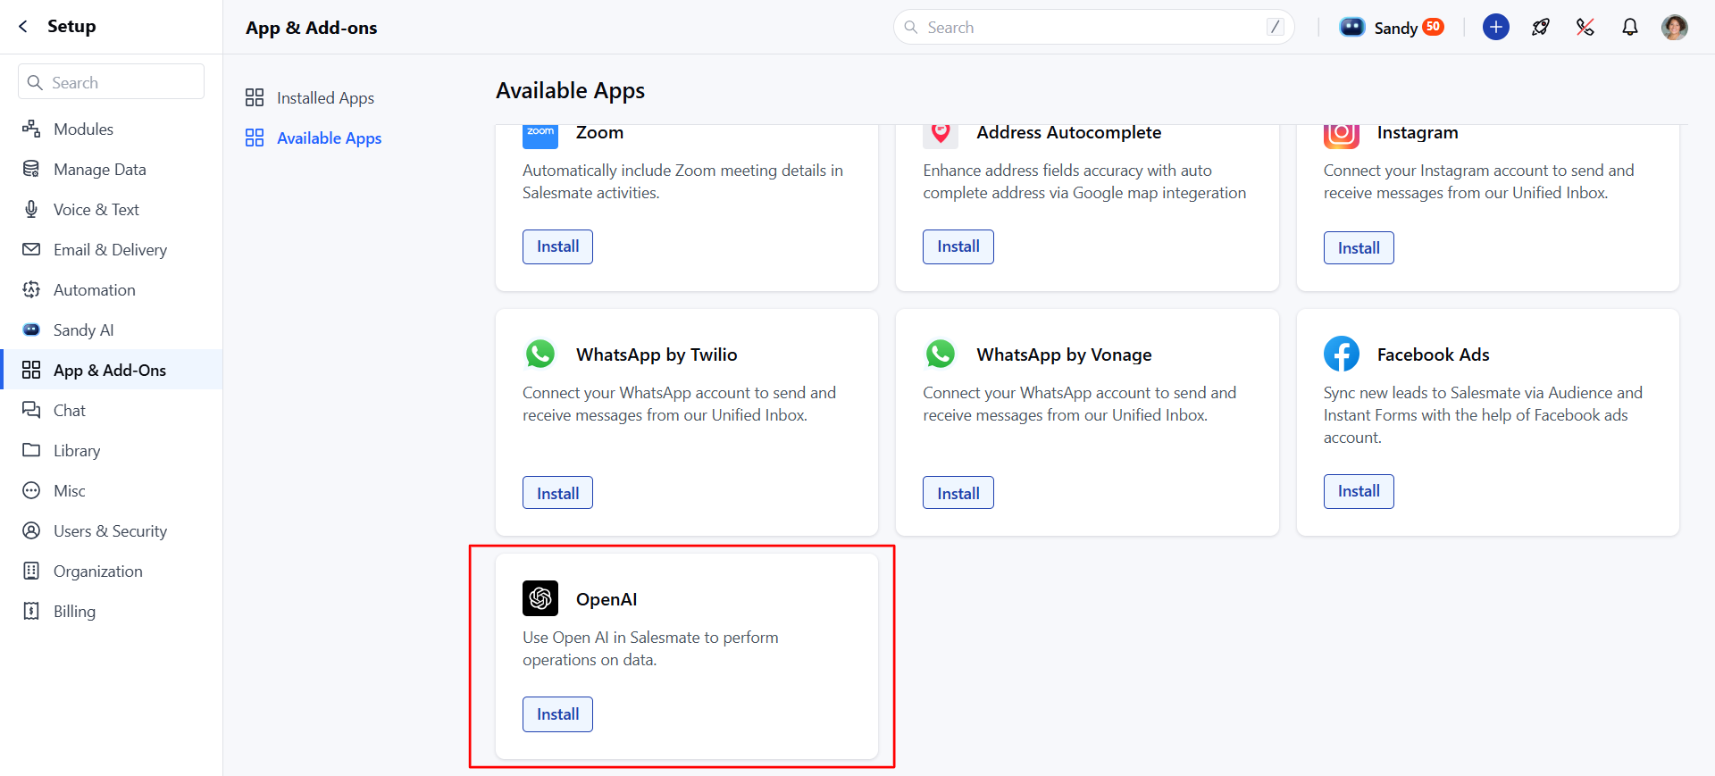
Task: Click the rocket icon in top bar
Action: (1541, 27)
